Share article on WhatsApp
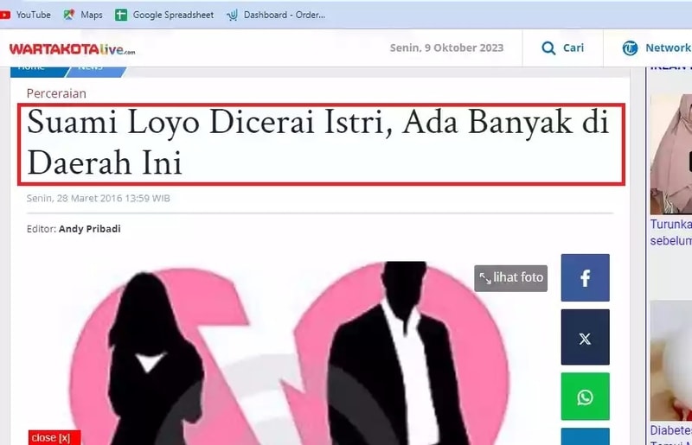Viewport: 692px width, 445px height. [x=586, y=397]
